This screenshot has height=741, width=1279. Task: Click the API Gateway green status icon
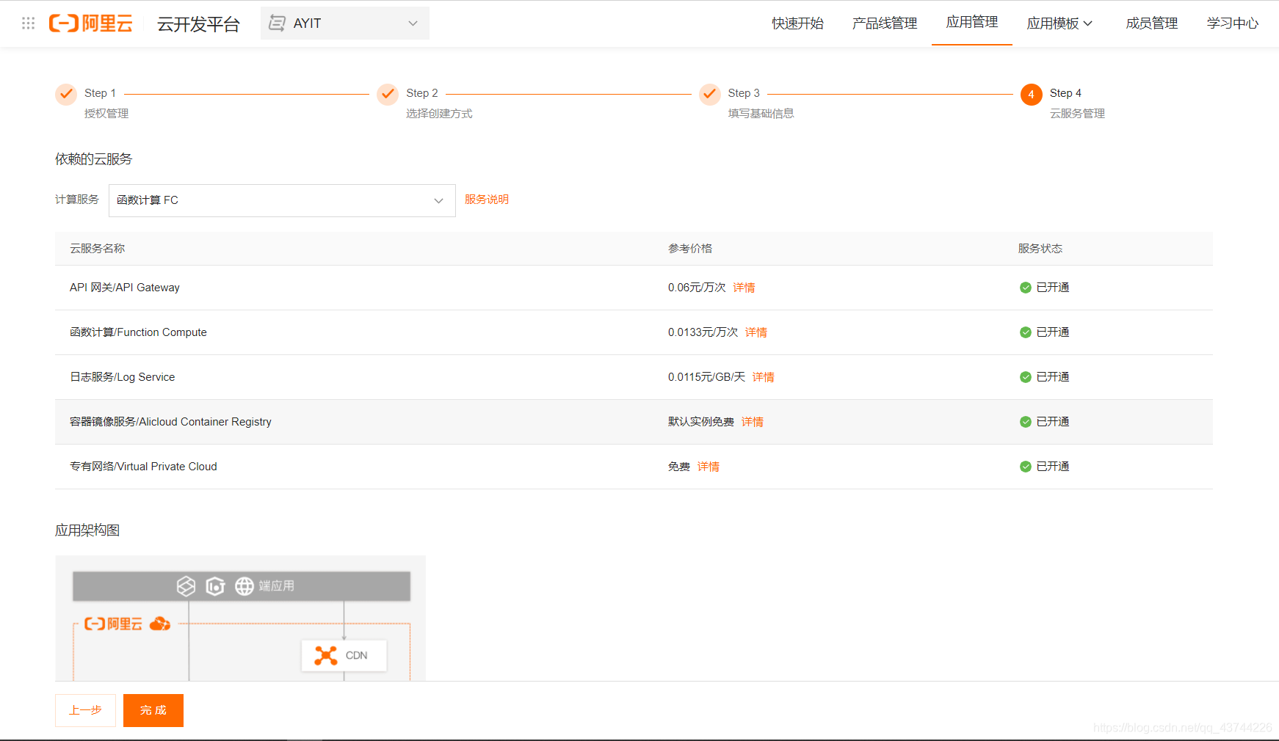[x=1026, y=288]
